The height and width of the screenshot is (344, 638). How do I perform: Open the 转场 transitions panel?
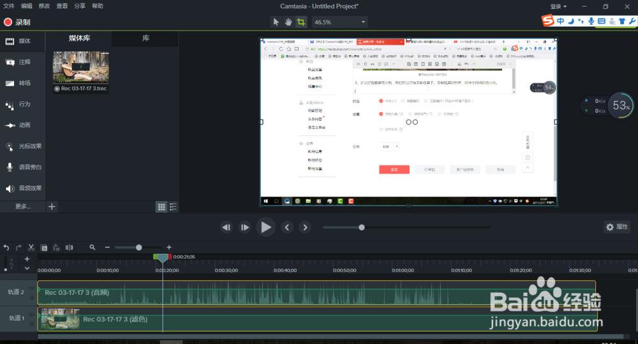pos(23,83)
